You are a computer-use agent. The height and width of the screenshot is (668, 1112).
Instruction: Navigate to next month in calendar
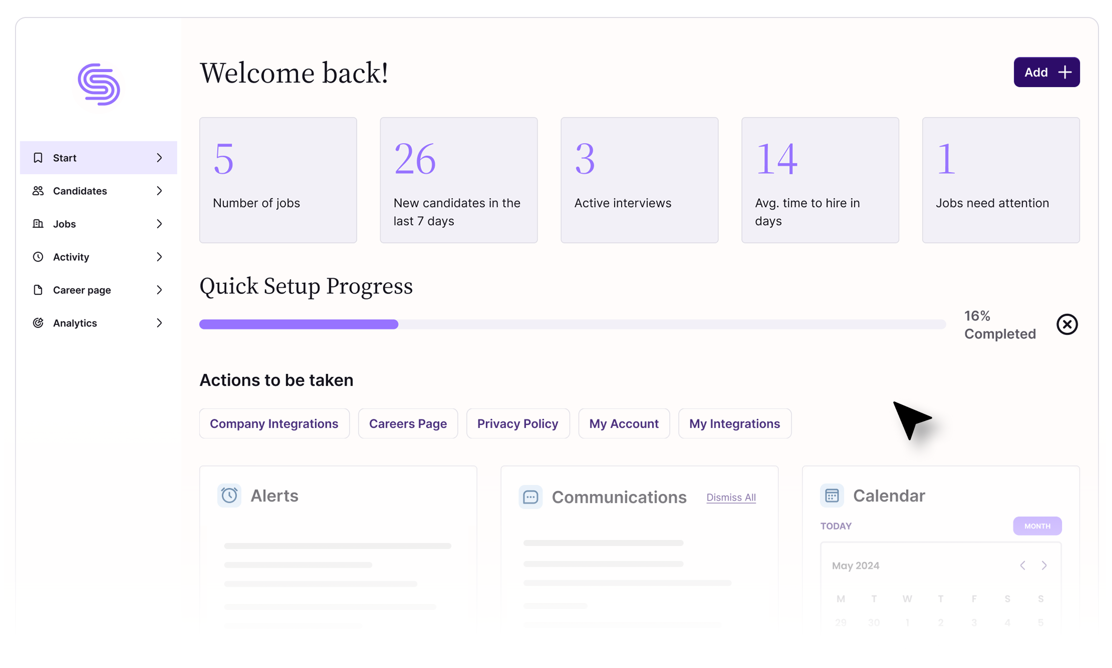pos(1044,565)
